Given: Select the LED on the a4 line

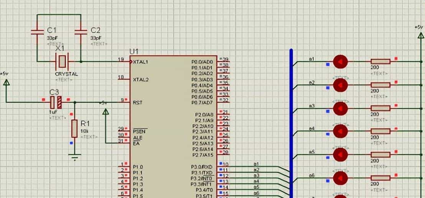Looking at the screenshot, I should [340, 132].
